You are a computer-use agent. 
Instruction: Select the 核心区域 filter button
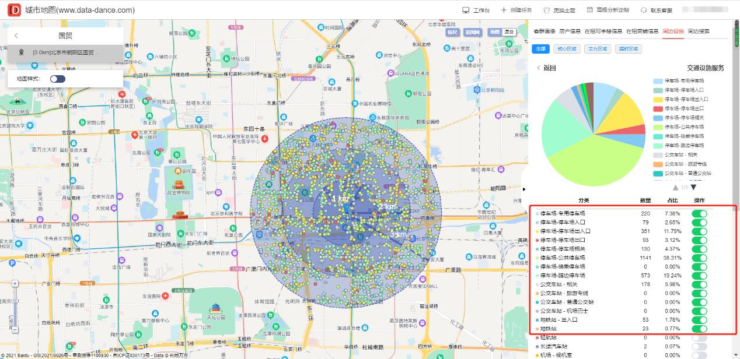click(x=567, y=49)
